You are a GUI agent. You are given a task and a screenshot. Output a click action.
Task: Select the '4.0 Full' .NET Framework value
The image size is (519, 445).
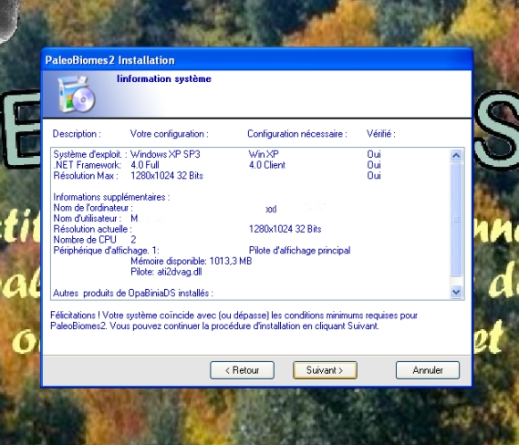(x=145, y=165)
